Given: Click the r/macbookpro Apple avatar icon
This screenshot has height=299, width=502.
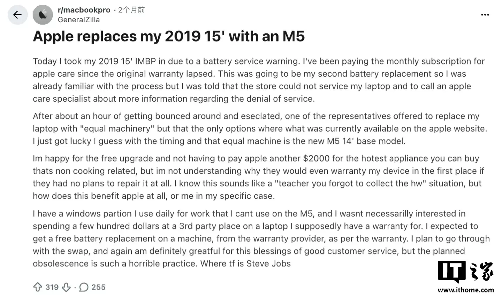Looking at the screenshot, I should coord(43,15).
